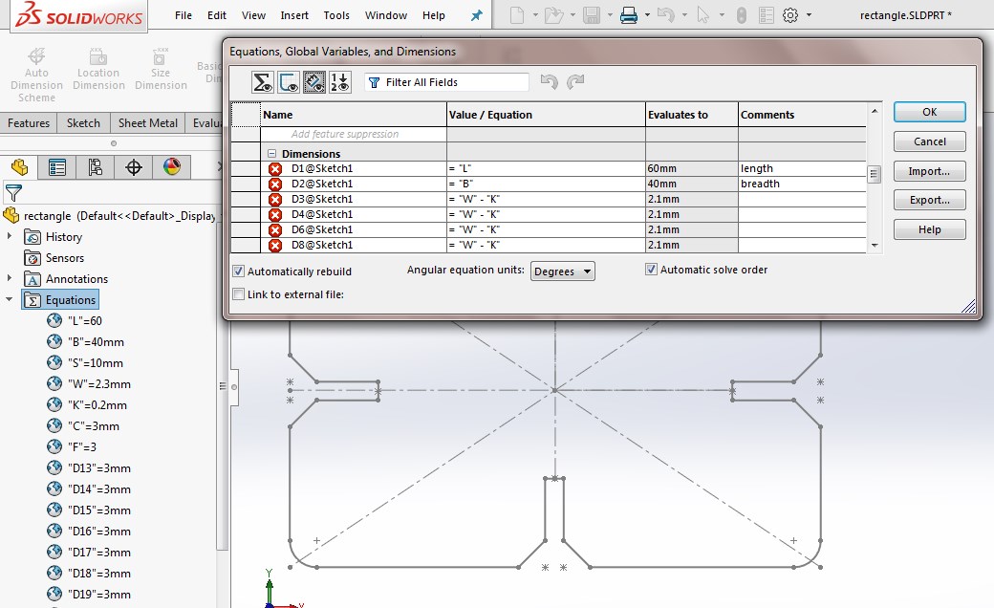Click the feature tree filter funnel icon
Screen dimensions: 994x608
click(13, 193)
